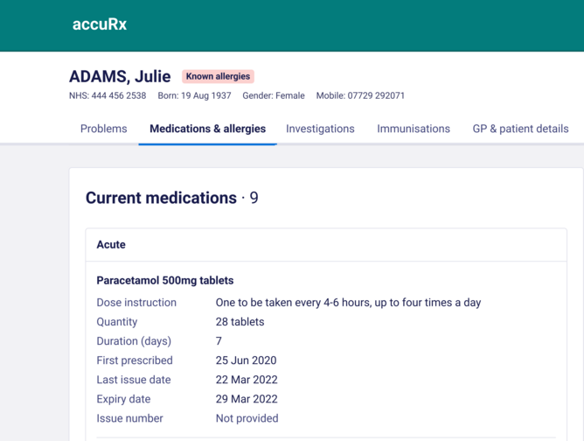Viewport: 584px width, 441px height.
Task: Click the Gender: Female label
Action: pyautogui.click(x=274, y=95)
